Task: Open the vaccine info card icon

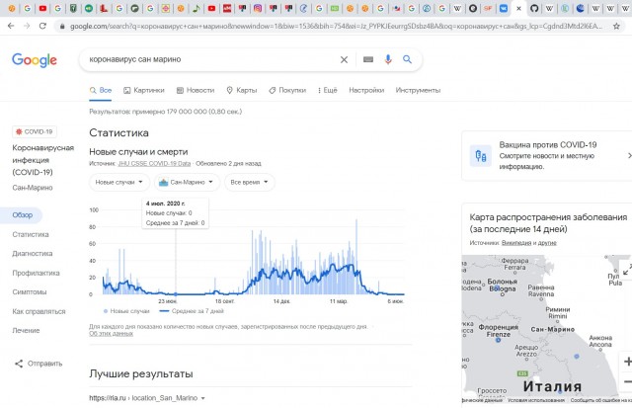Action: [x=481, y=156]
